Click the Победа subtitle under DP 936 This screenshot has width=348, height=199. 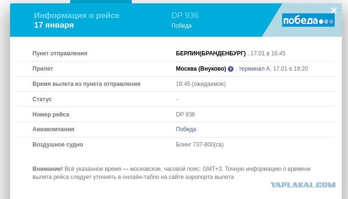coord(181,26)
